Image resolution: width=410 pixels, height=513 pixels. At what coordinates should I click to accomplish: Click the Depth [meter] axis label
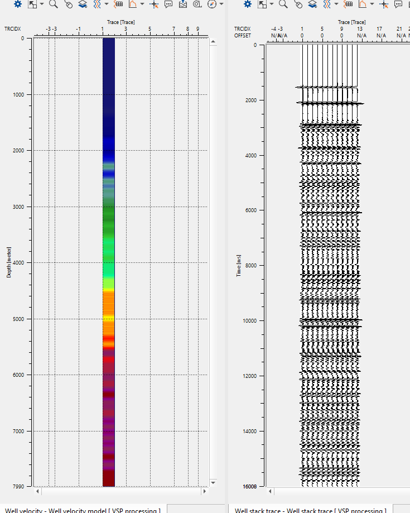(9, 262)
